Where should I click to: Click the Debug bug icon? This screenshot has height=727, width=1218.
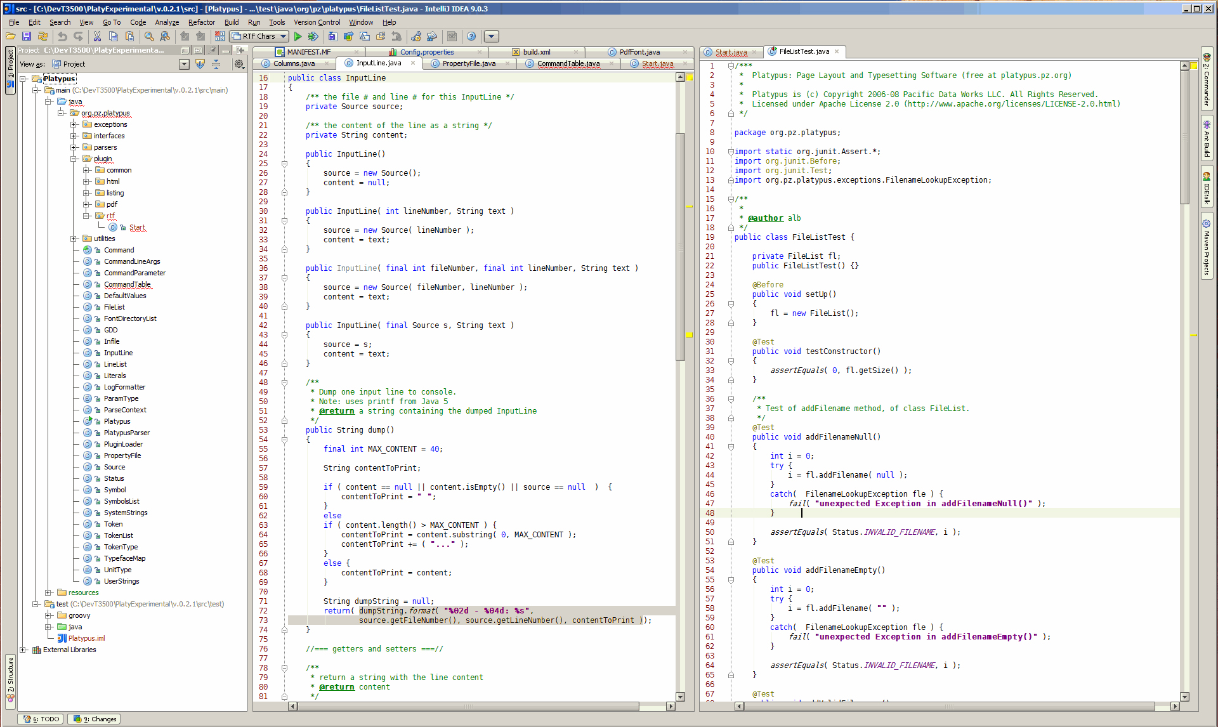pyautogui.click(x=313, y=37)
